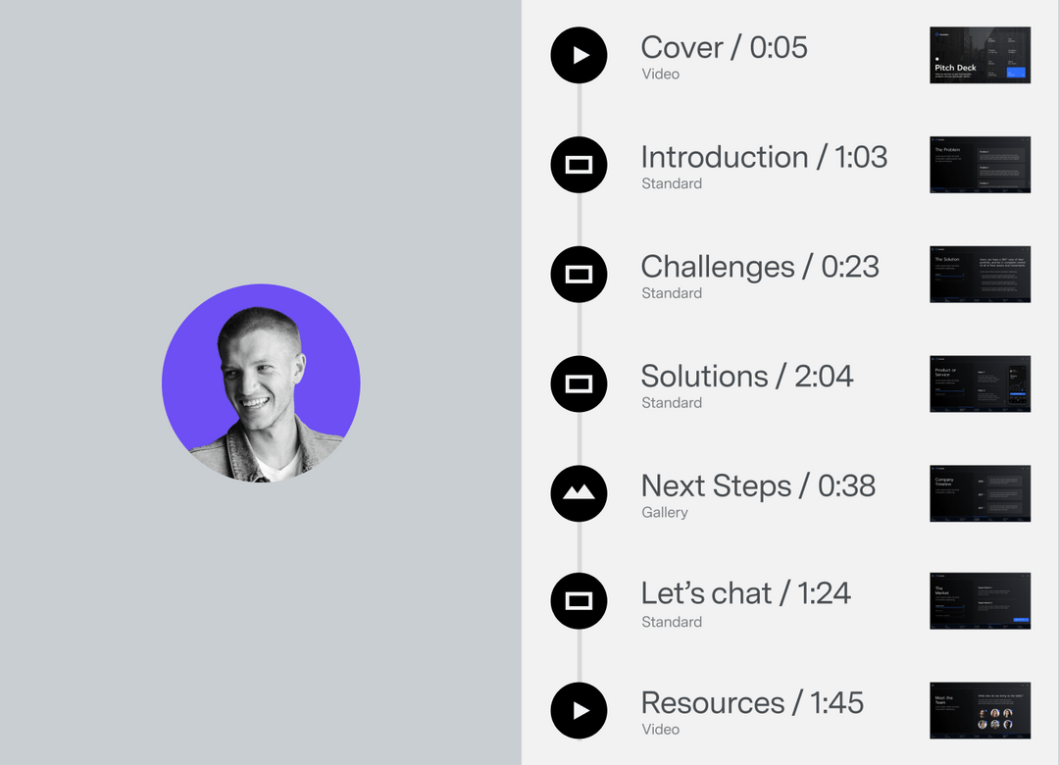The height and width of the screenshot is (765, 1059).
Task: Click the presenter's circular avatar photo
Action: [261, 382]
